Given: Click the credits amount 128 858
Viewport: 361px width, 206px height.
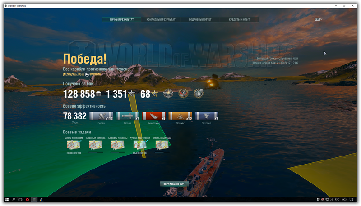Looking at the screenshot, I should (79, 94).
